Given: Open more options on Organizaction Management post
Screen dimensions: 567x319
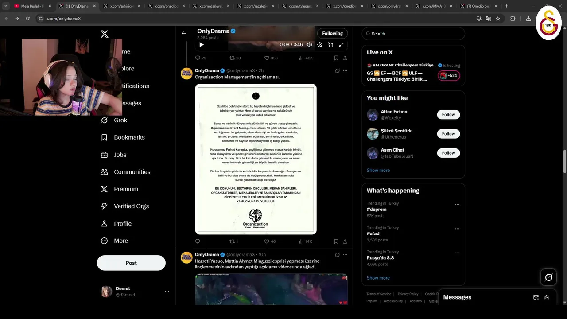Looking at the screenshot, I should (x=345, y=70).
